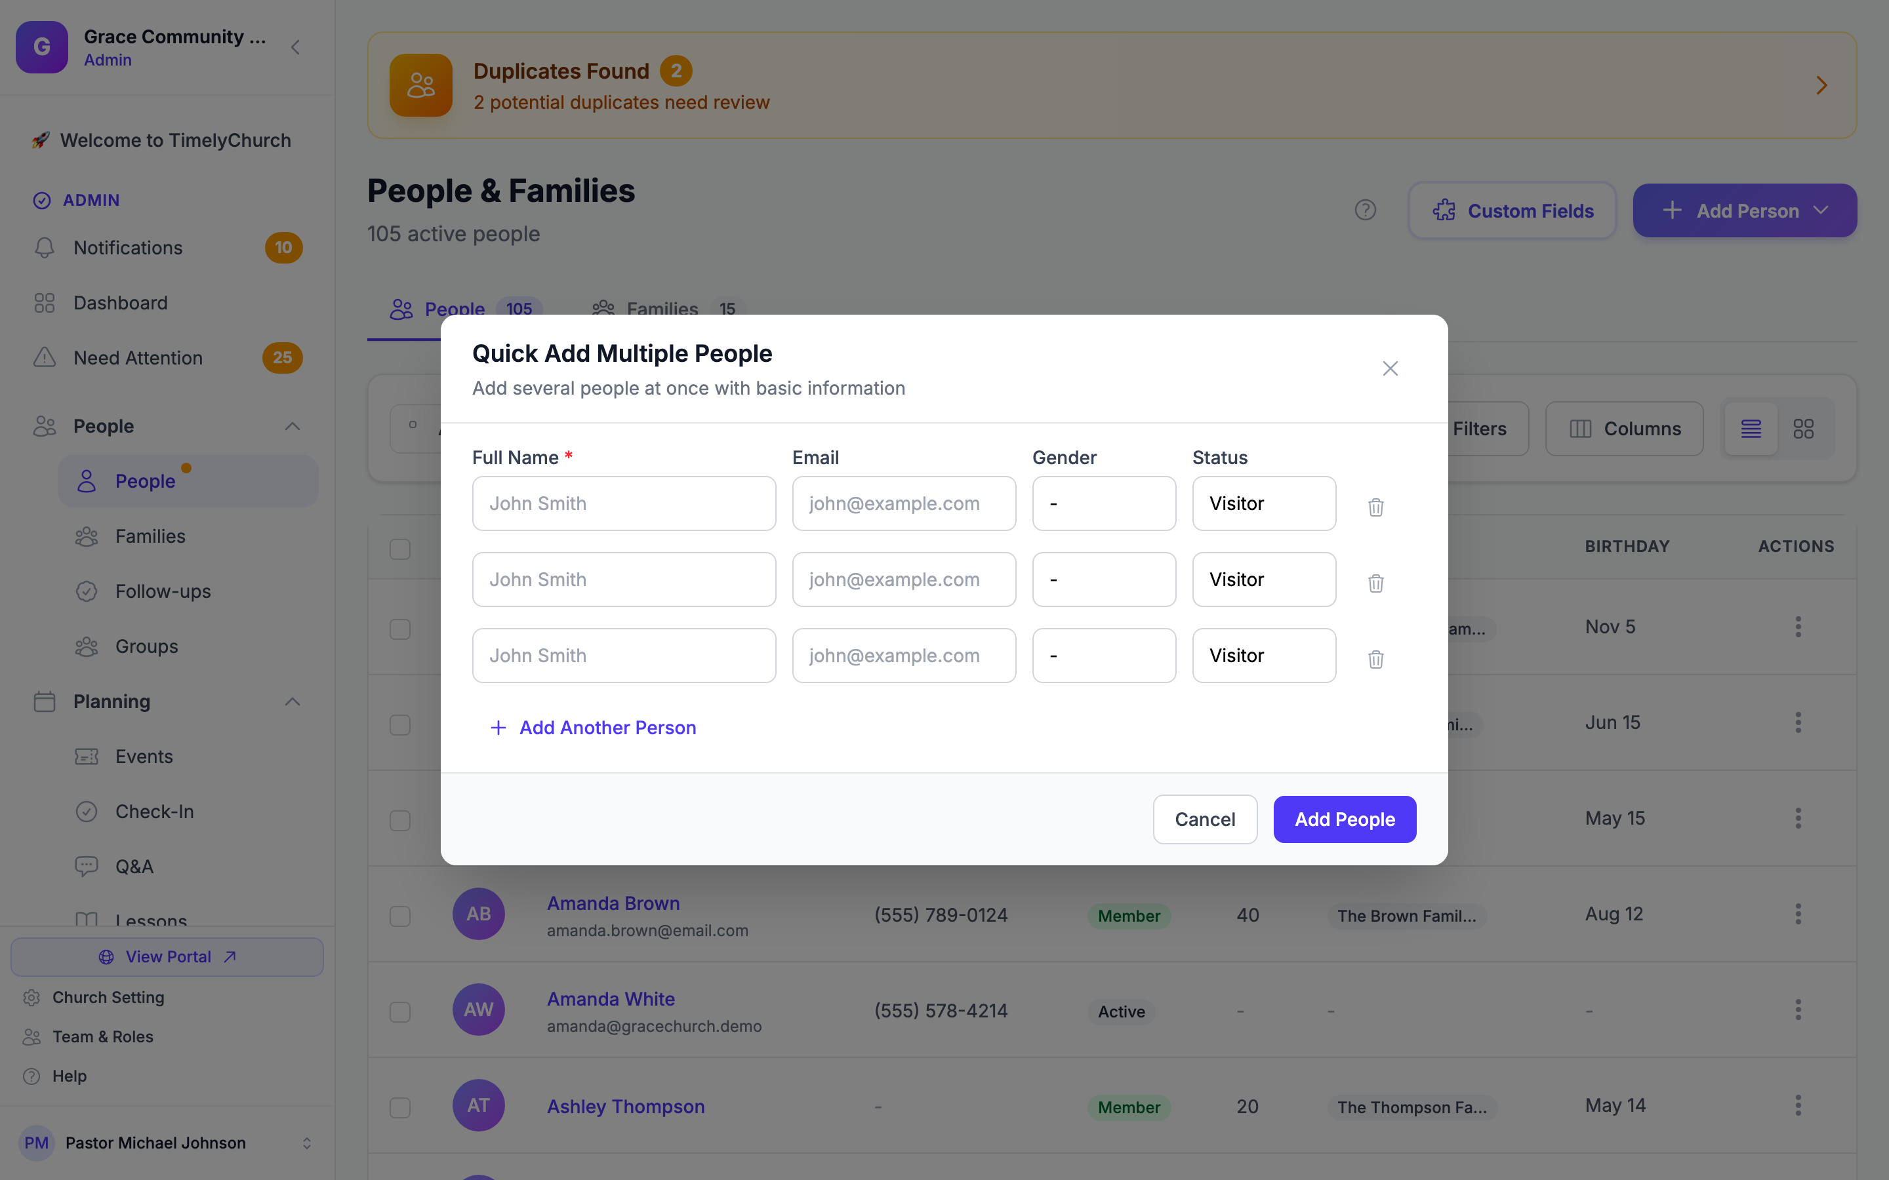This screenshot has width=1889, height=1180.
Task: Select the header select-all checkbox
Action: click(x=399, y=549)
